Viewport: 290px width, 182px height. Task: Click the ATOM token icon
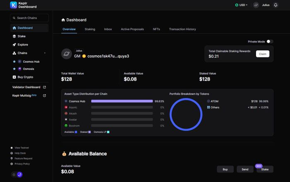pyautogui.click(x=208, y=101)
